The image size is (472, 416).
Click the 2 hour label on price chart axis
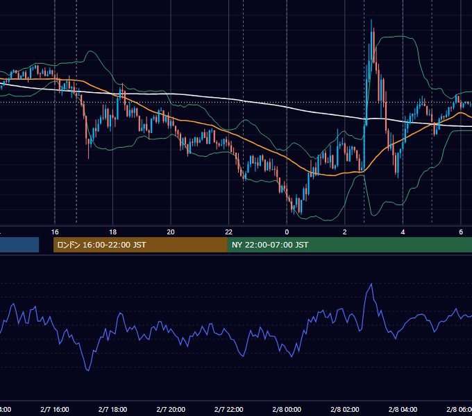point(345,232)
